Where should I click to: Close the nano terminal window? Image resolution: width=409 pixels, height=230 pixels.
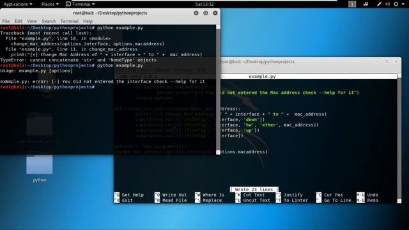396,62
